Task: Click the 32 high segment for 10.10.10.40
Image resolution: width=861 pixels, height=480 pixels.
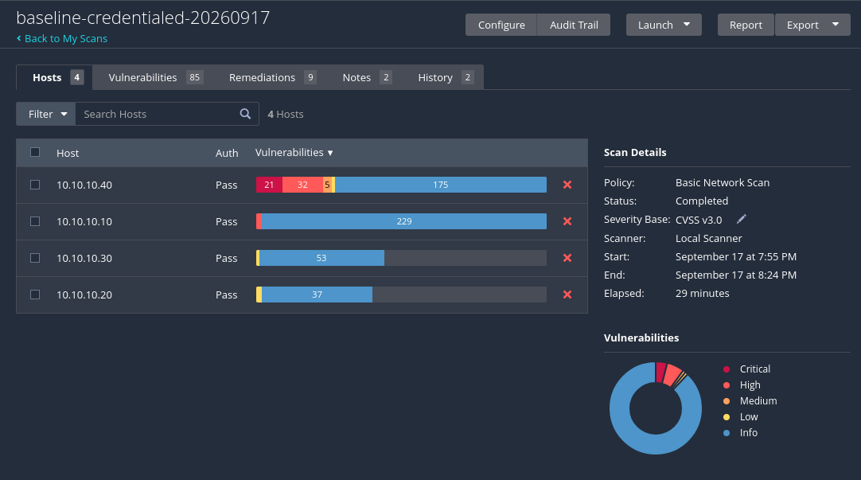Action: coord(302,185)
